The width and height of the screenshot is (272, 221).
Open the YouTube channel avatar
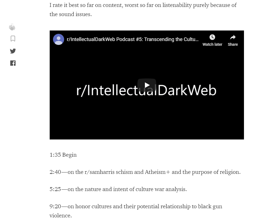click(59, 39)
